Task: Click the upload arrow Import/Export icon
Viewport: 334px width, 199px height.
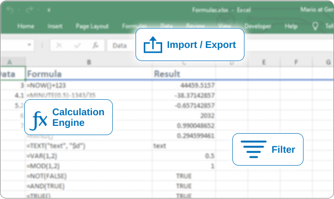Action: coord(153,45)
